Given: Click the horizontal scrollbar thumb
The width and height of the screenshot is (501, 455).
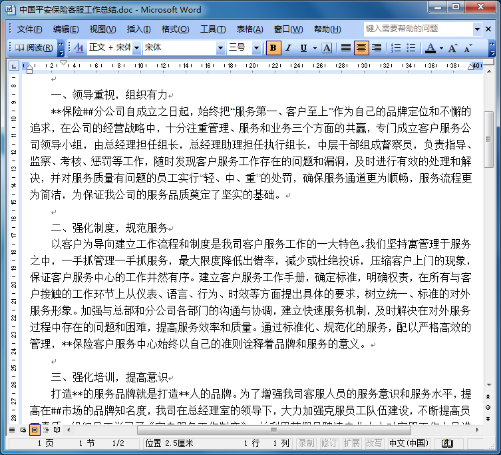Looking at the screenshot, I should tap(273, 430).
